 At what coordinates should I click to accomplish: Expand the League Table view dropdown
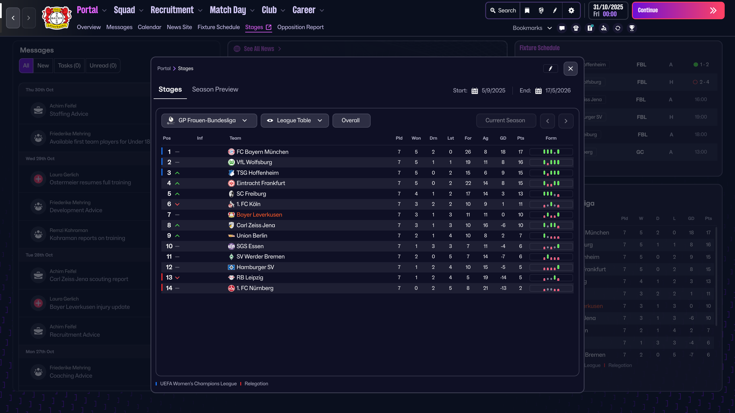click(x=295, y=120)
